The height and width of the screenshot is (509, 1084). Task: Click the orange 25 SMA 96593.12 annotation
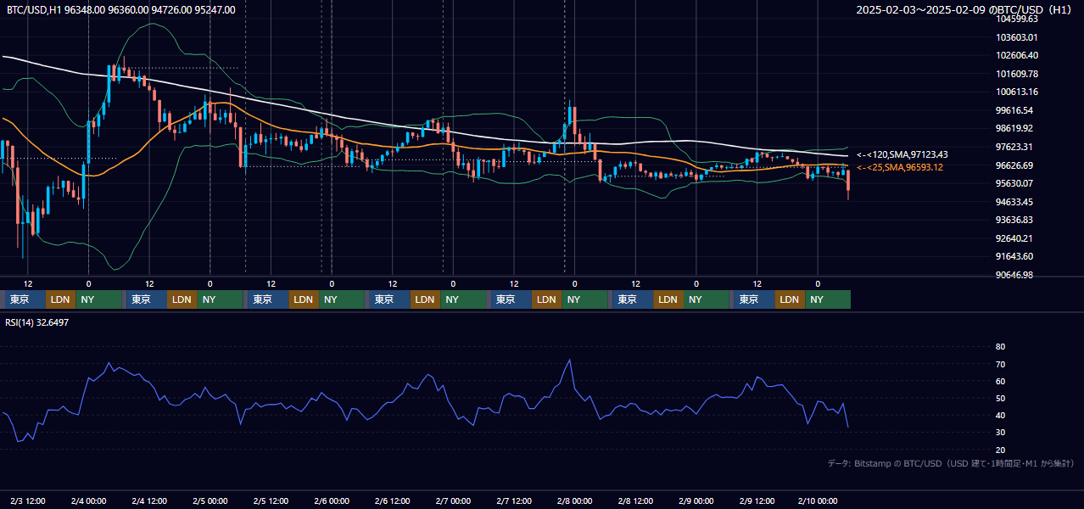point(899,167)
